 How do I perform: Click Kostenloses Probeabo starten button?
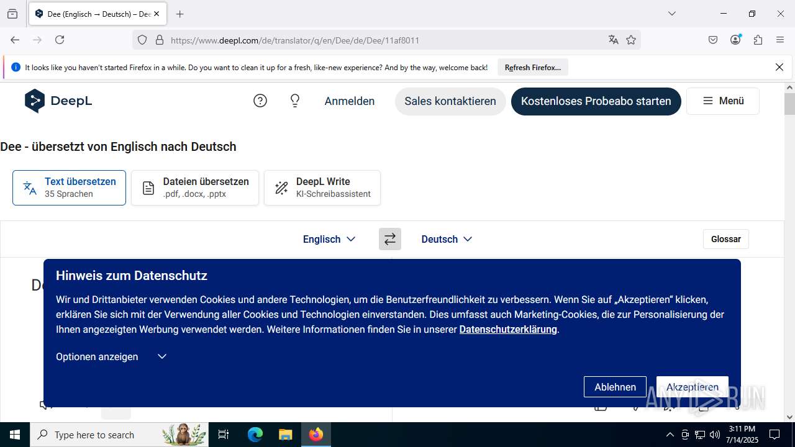point(596,101)
